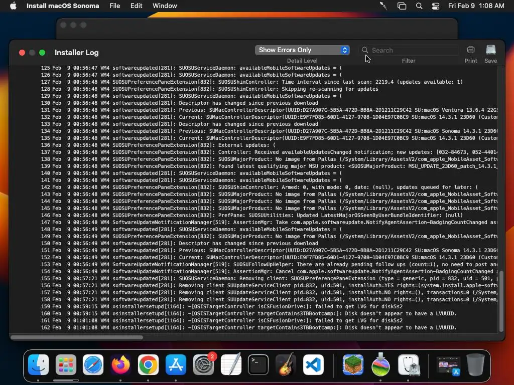This screenshot has height=385, width=514.
Task: Select log line 159 failed to get LVG
Action: coord(221,307)
